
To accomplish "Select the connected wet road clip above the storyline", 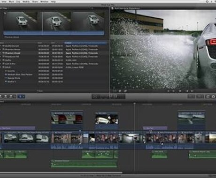I will (x=192, y=120).
